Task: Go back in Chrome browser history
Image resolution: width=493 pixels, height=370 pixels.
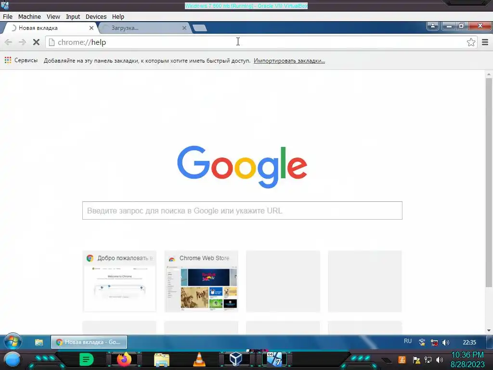Action: [9, 42]
